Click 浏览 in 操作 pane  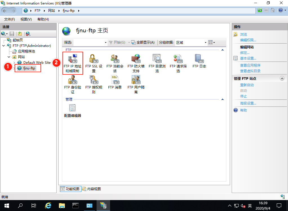[x=244, y=35]
